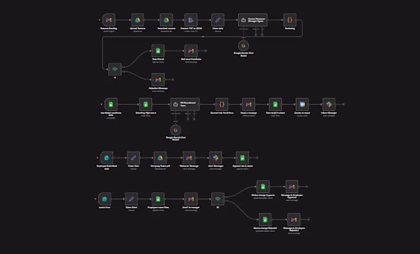Add node after Append row in sheet output
The width and height of the screenshot is (420, 254).
[257, 158]
